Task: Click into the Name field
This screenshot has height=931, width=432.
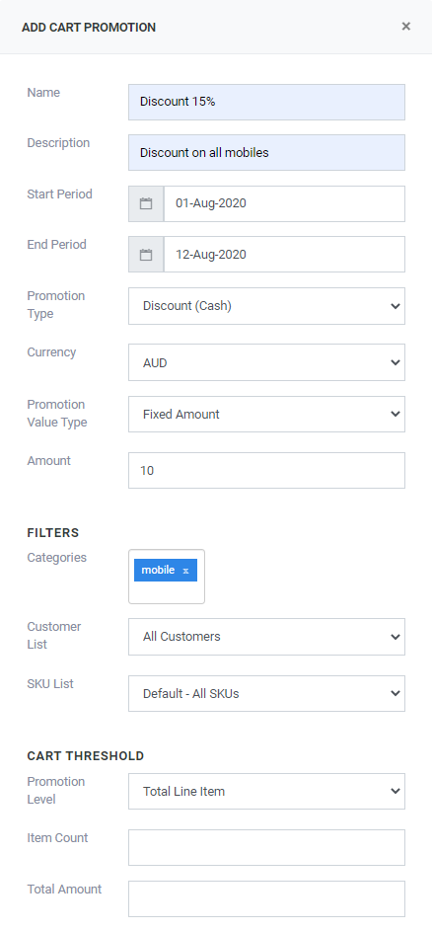Action: pos(266,102)
